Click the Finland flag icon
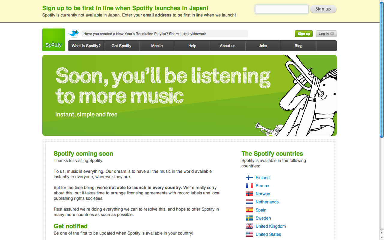The width and height of the screenshot is (384, 240). tap(249, 178)
